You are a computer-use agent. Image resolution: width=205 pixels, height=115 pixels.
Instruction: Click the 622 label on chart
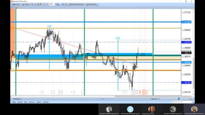(x=118, y=38)
